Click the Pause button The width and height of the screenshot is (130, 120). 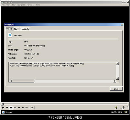[7, 107]
